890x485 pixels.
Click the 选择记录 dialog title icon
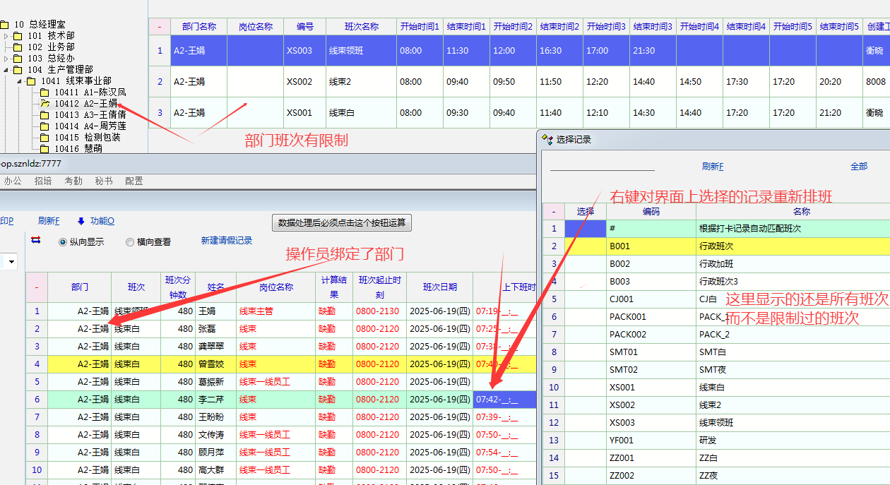pos(547,140)
